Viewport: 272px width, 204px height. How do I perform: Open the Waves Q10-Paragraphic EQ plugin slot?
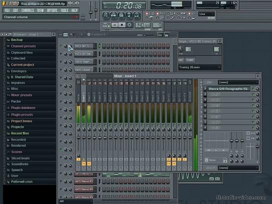coord(228,89)
